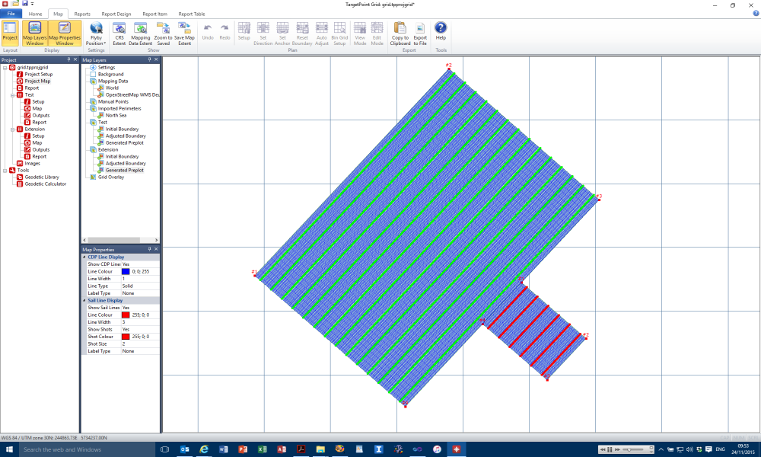Open the File menu
761x457 pixels.
pyautogui.click(x=11, y=14)
